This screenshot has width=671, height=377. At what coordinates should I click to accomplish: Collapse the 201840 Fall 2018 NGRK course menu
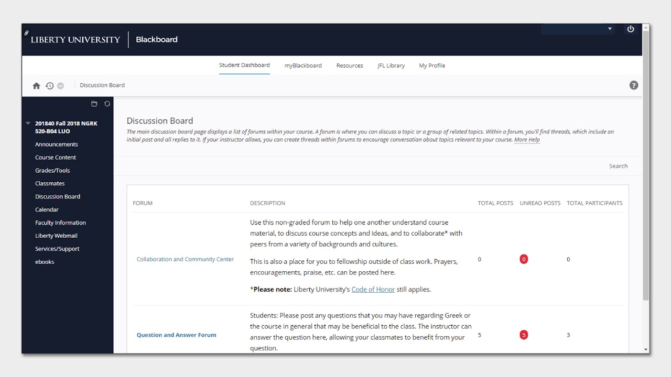[28, 124]
